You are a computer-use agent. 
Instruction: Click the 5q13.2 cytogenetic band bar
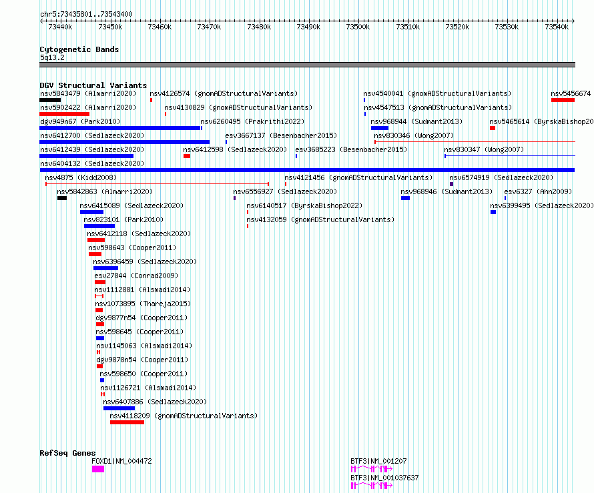point(307,65)
